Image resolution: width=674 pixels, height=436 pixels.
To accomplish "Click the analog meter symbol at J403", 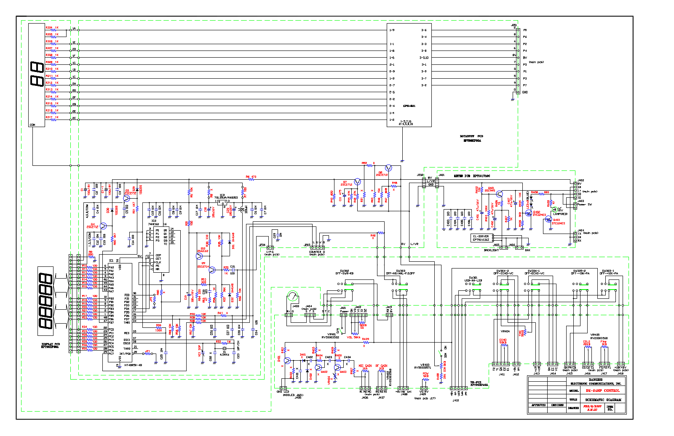I will 292,296.
